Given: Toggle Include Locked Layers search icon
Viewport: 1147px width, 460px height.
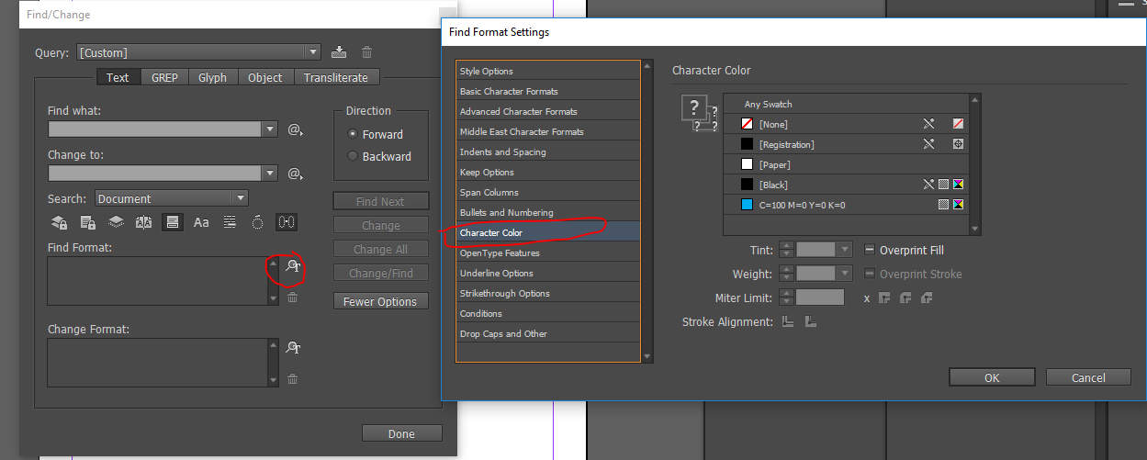Looking at the screenshot, I should 59,221.
